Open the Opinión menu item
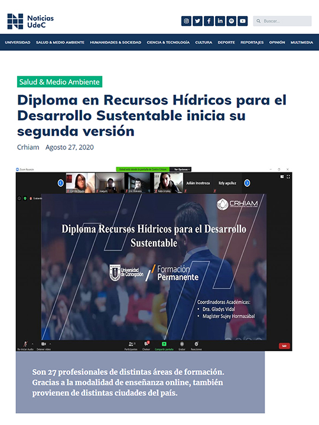 [277, 42]
